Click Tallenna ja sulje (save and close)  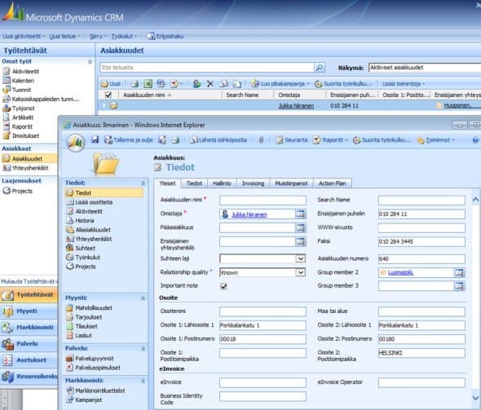pos(129,140)
